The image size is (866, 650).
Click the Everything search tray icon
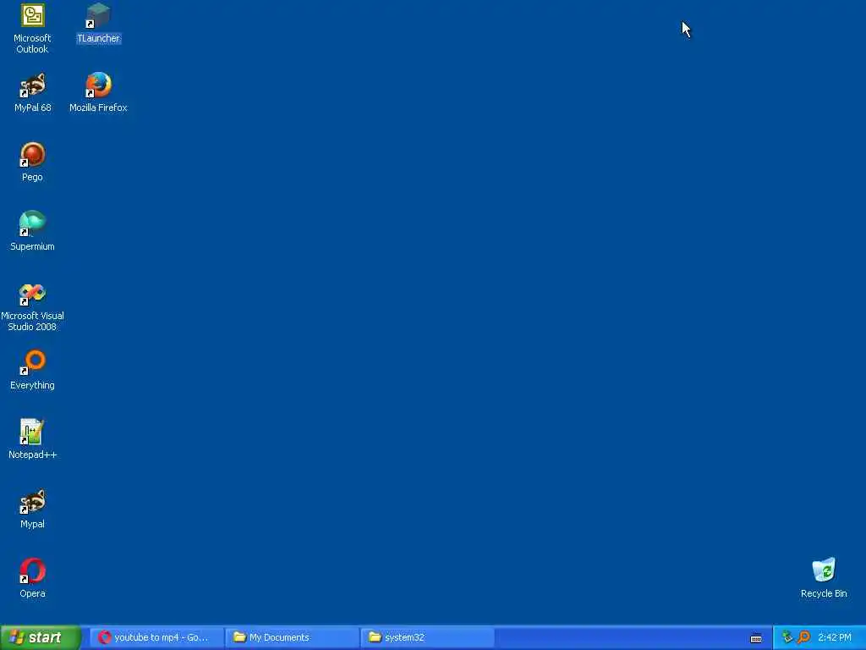[803, 637]
